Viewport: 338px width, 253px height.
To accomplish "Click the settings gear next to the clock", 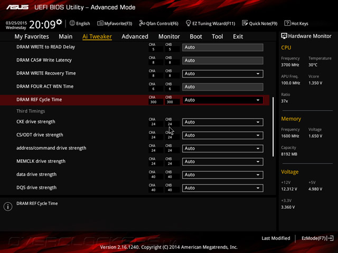I will (59, 22).
